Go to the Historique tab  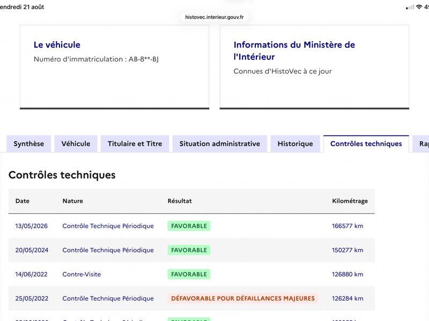coord(295,143)
